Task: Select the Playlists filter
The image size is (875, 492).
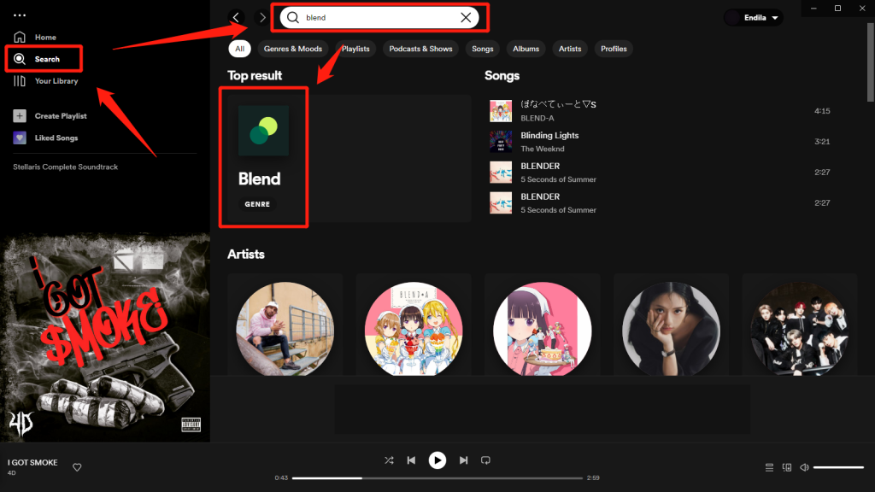Action: 355,49
